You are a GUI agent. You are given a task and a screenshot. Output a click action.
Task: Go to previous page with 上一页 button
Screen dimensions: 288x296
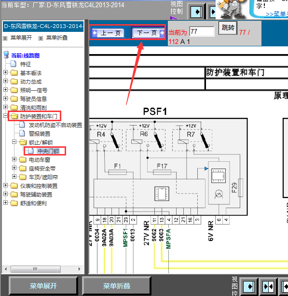108,33
